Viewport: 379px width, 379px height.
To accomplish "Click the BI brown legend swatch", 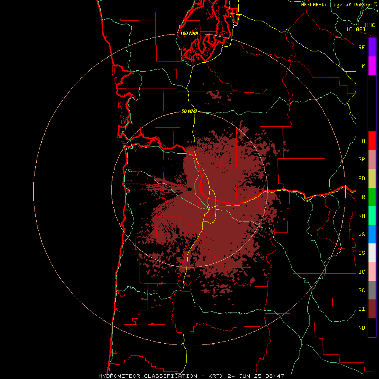I will [372, 309].
